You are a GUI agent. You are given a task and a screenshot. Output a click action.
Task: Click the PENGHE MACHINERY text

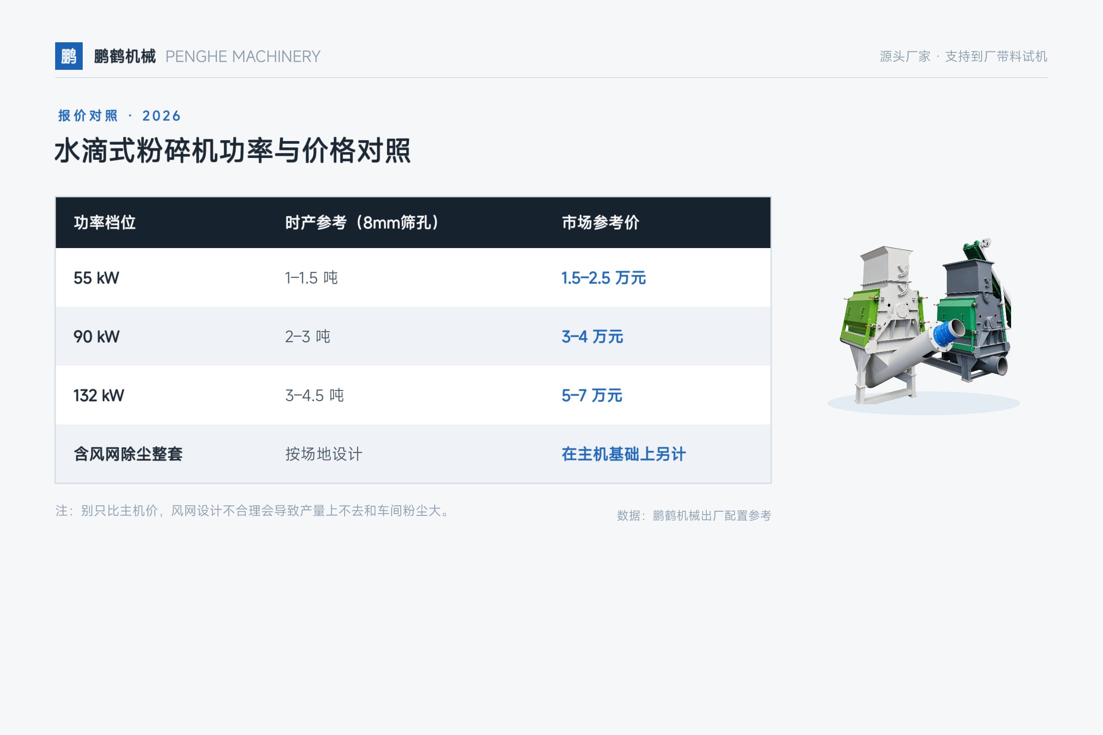coord(243,57)
